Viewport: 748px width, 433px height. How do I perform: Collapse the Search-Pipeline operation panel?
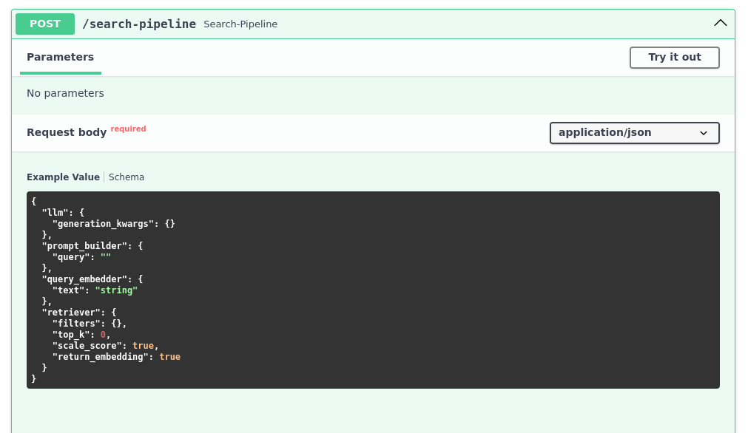(x=719, y=23)
